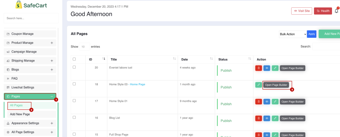Check the box for page ID 15
Viewport: 340px width, 137px height.
coord(74,134)
